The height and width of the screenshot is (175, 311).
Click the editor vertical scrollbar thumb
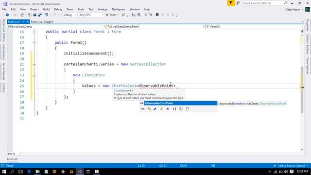tap(302, 89)
